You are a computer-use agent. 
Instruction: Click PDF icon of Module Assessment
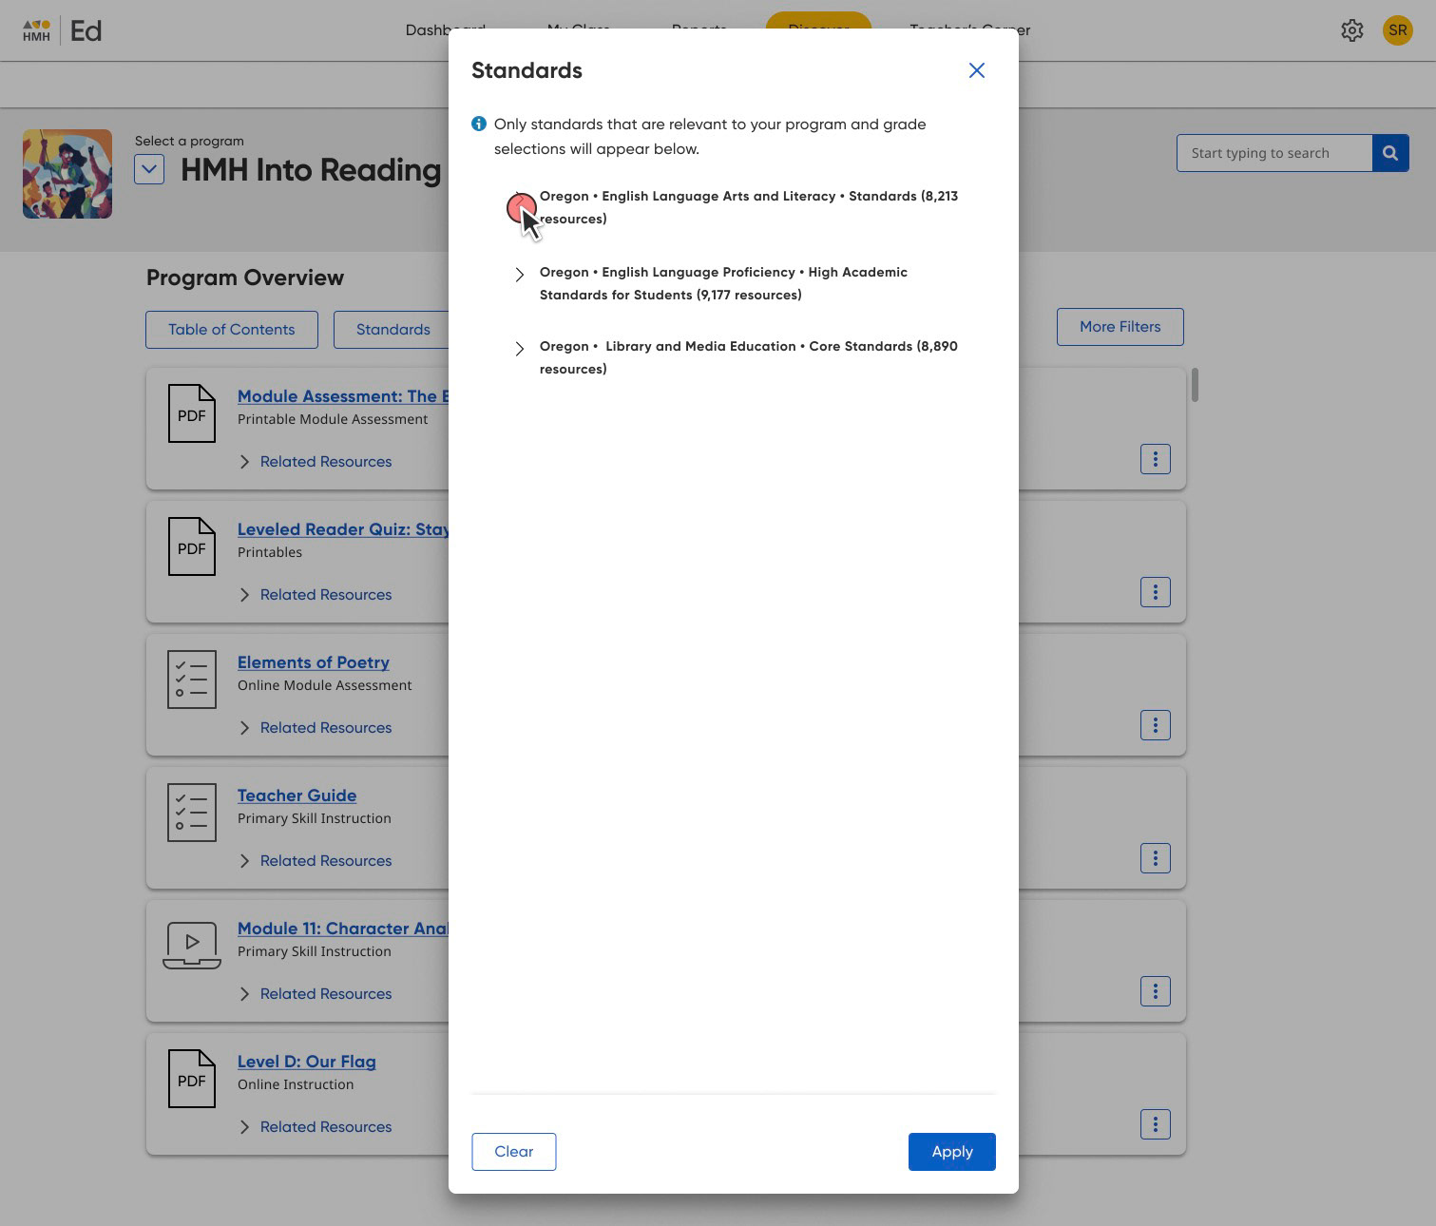(x=192, y=413)
